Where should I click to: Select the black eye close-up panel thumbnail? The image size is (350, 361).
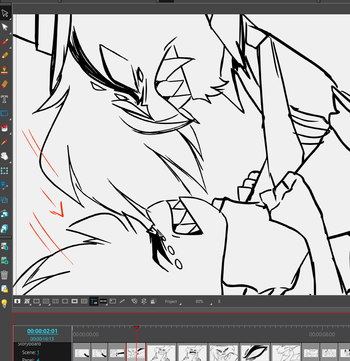coord(255,352)
